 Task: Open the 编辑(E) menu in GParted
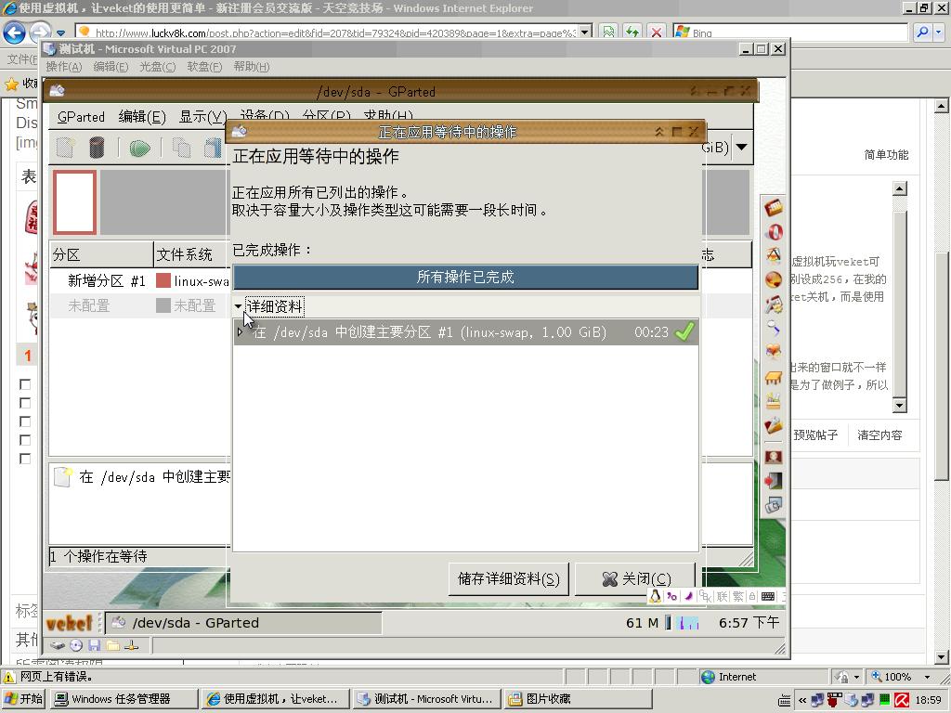(x=142, y=116)
